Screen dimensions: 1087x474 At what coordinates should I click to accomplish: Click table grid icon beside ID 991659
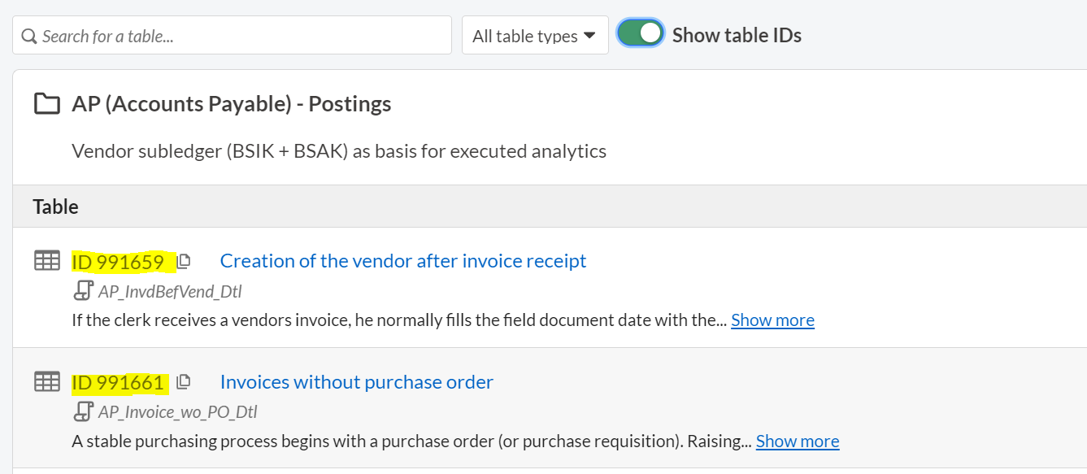(x=47, y=261)
